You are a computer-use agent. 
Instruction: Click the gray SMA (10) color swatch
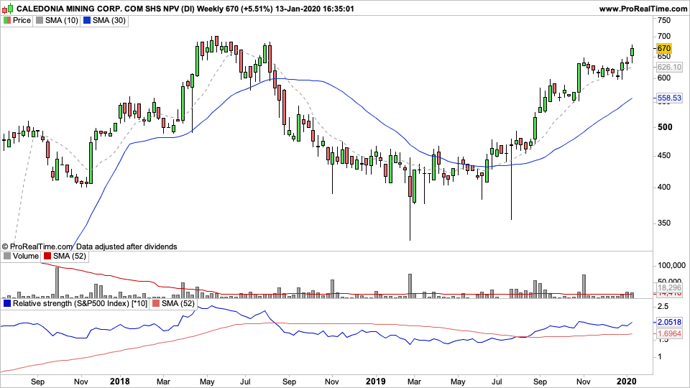(x=40, y=20)
